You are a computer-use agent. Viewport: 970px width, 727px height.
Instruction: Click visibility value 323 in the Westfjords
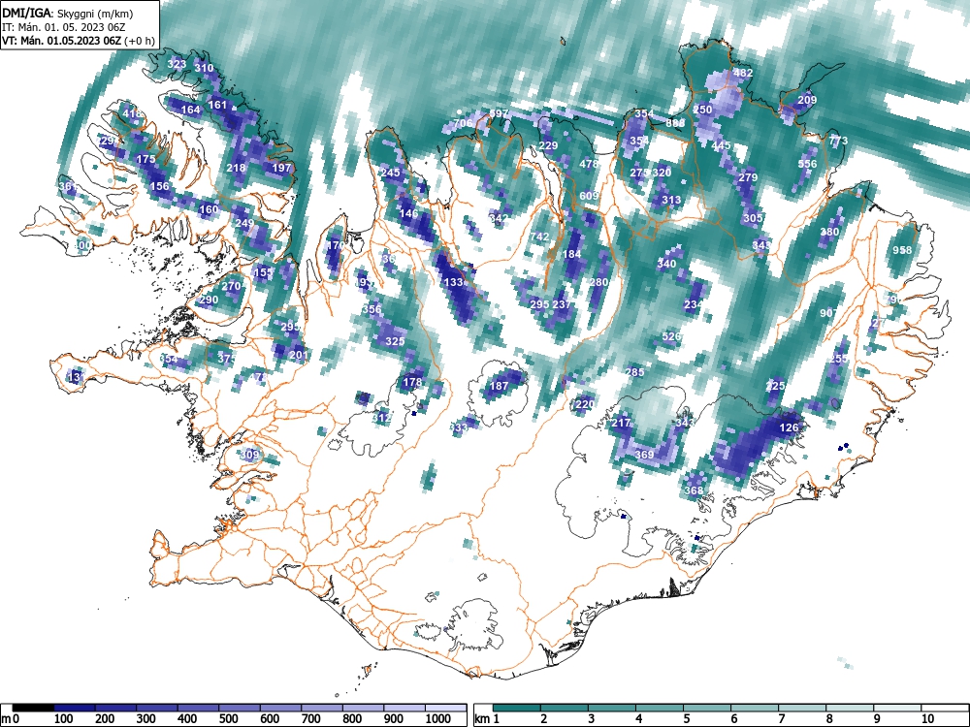tap(177, 64)
